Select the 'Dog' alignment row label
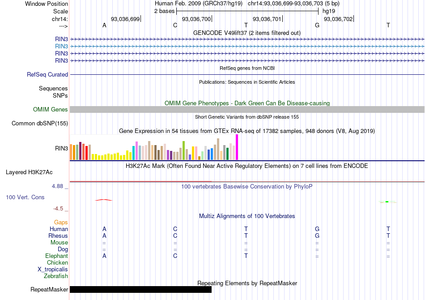The image size is (425, 300). pos(63,249)
